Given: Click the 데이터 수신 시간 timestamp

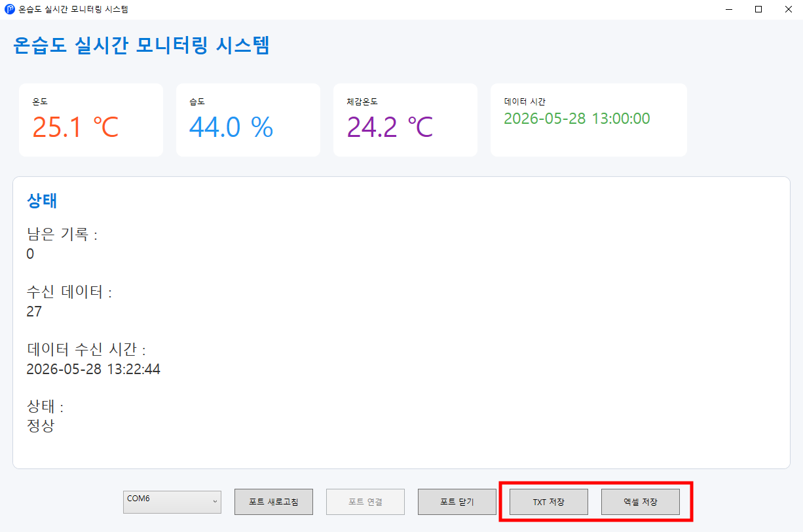Looking at the screenshot, I should [93, 370].
